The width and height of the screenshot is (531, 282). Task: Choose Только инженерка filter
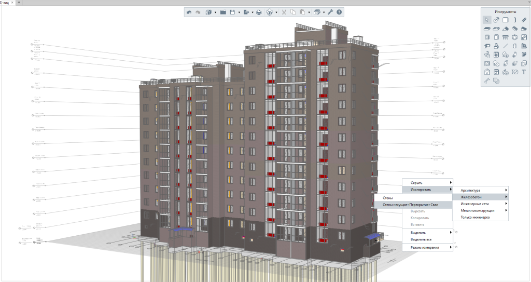[480, 217]
